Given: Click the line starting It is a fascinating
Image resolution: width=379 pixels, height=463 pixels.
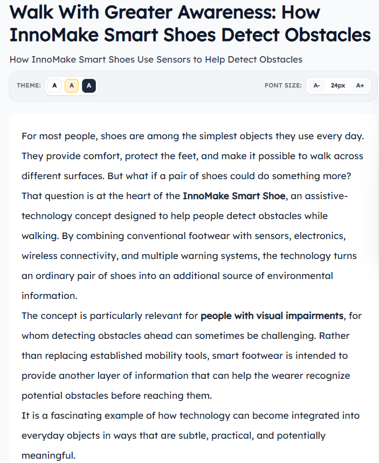Looking at the screenshot, I should (190, 416).
